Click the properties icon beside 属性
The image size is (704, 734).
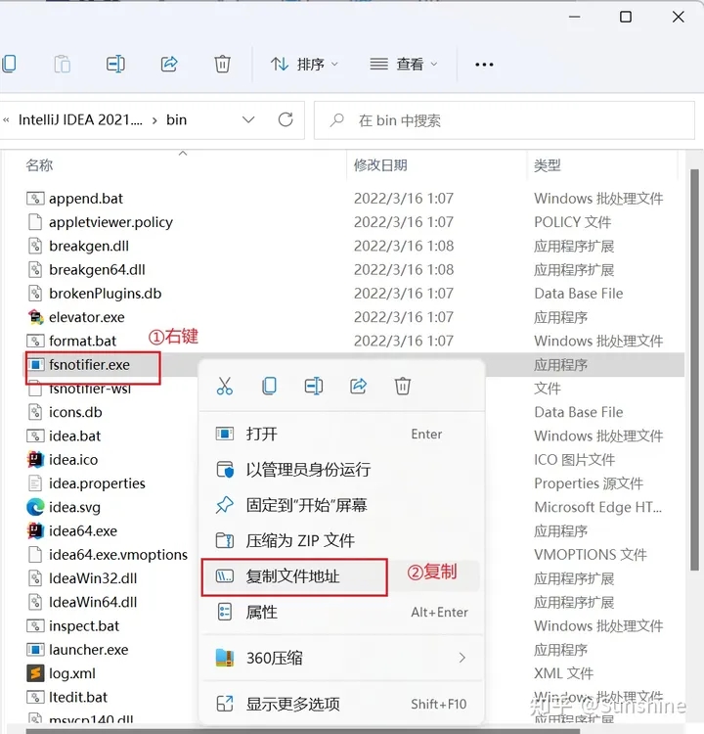point(225,612)
